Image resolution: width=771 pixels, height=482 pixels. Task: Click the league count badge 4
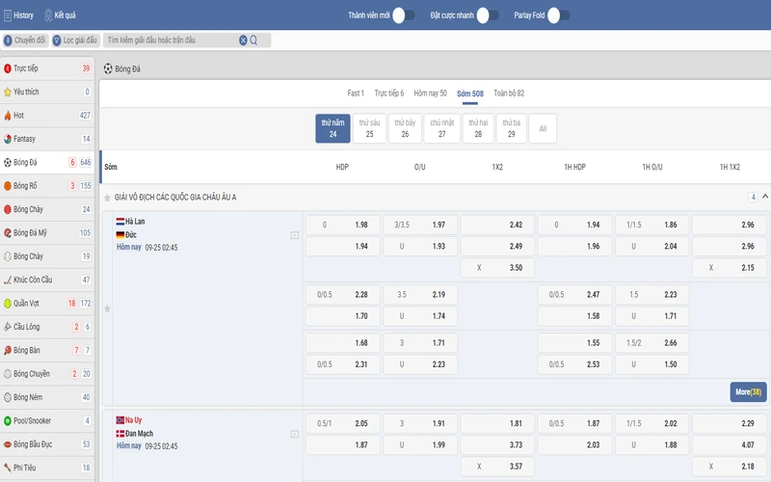753,198
